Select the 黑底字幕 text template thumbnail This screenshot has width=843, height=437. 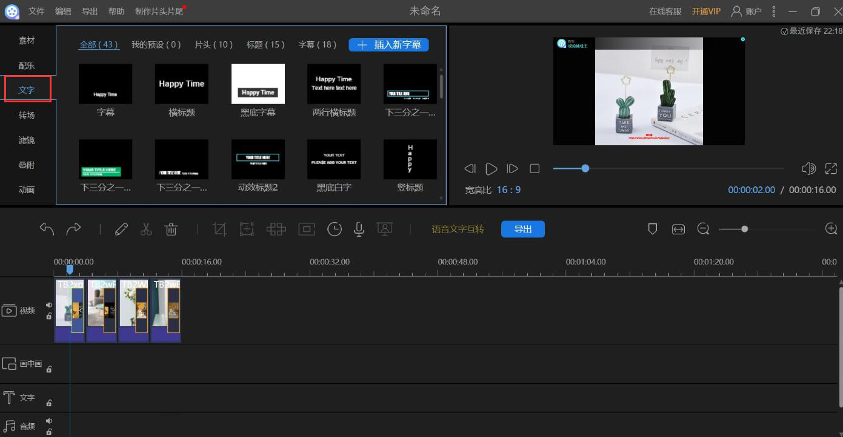click(258, 84)
